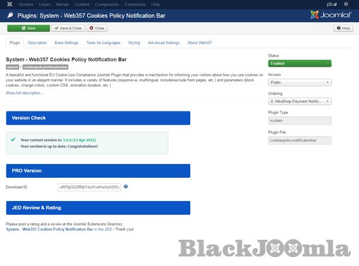Switch to the Base Settings tab
Image resolution: width=359 pixels, height=266 pixels.
click(66, 43)
